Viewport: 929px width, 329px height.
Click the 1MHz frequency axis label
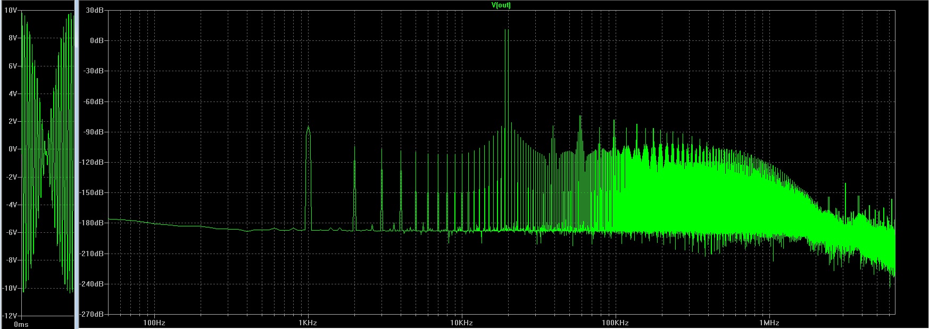pyautogui.click(x=769, y=323)
